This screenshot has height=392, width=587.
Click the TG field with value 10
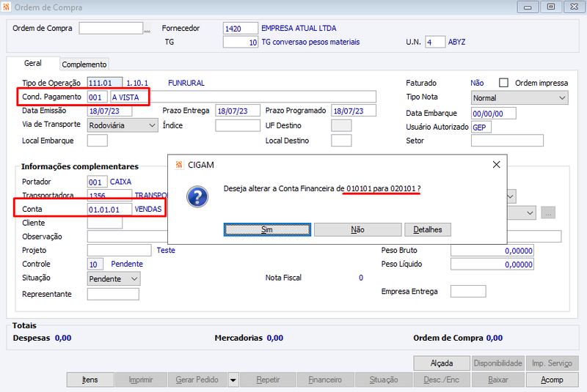tap(241, 42)
